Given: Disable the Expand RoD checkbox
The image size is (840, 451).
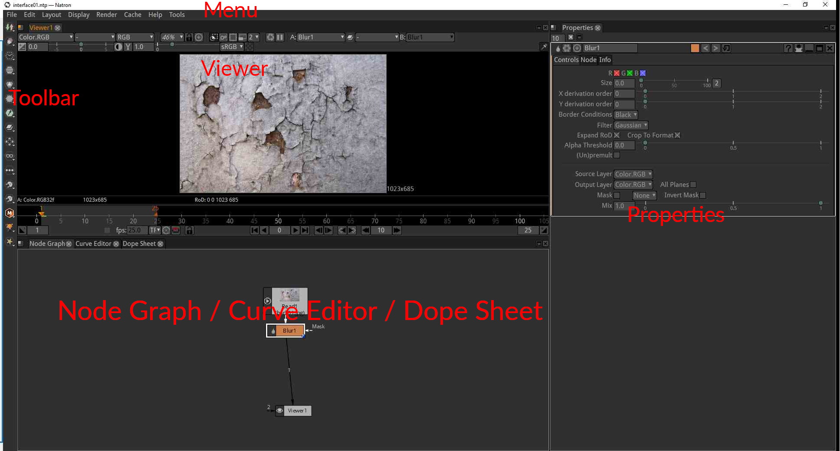Looking at the screenshot, I should [617, 135].
